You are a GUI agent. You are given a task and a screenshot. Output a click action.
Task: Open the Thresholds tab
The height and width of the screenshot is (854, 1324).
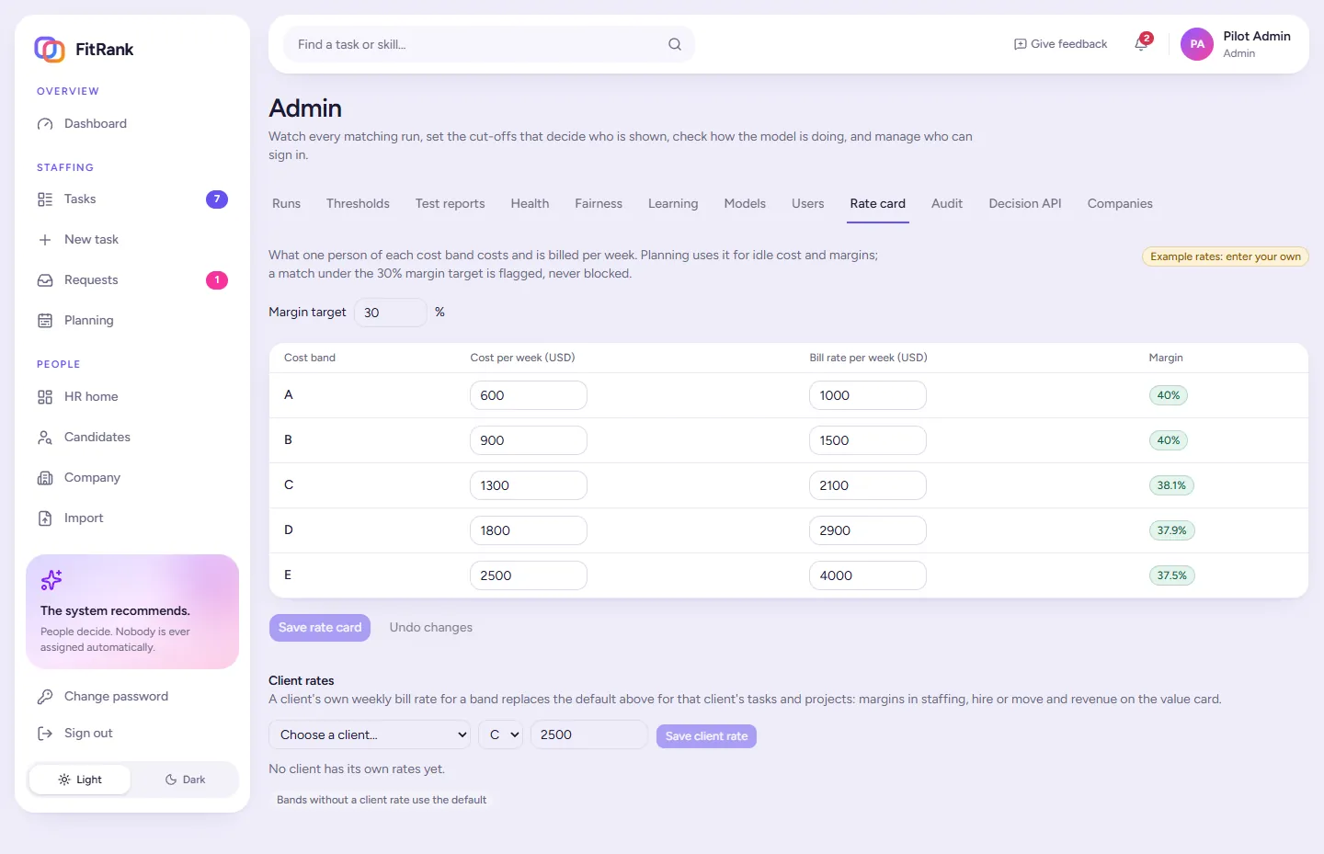(x=358, y=204)
